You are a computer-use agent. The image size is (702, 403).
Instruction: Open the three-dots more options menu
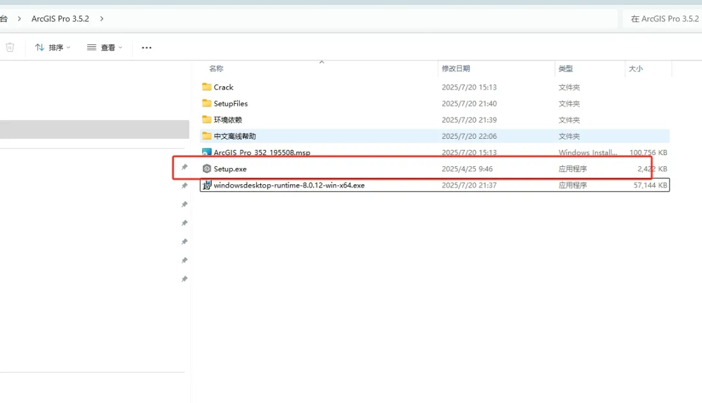[146, 47]
